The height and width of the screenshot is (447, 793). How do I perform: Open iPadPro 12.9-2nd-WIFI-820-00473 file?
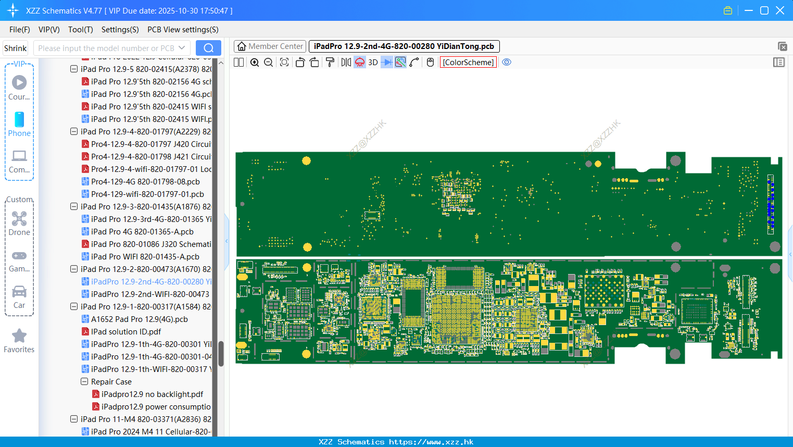point(150,294)
